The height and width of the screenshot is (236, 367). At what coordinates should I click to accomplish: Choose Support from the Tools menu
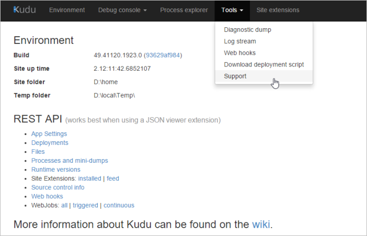coord(235,76)
